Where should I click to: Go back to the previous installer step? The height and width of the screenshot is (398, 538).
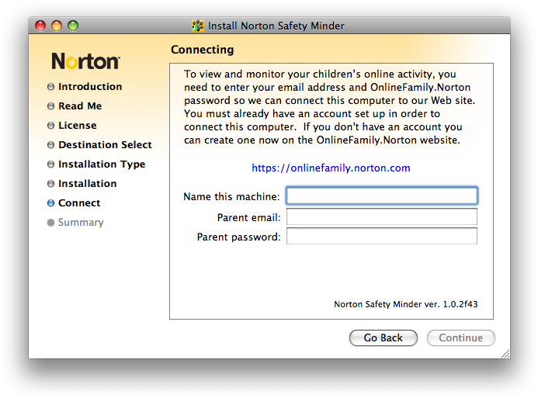tap(384, 338)
